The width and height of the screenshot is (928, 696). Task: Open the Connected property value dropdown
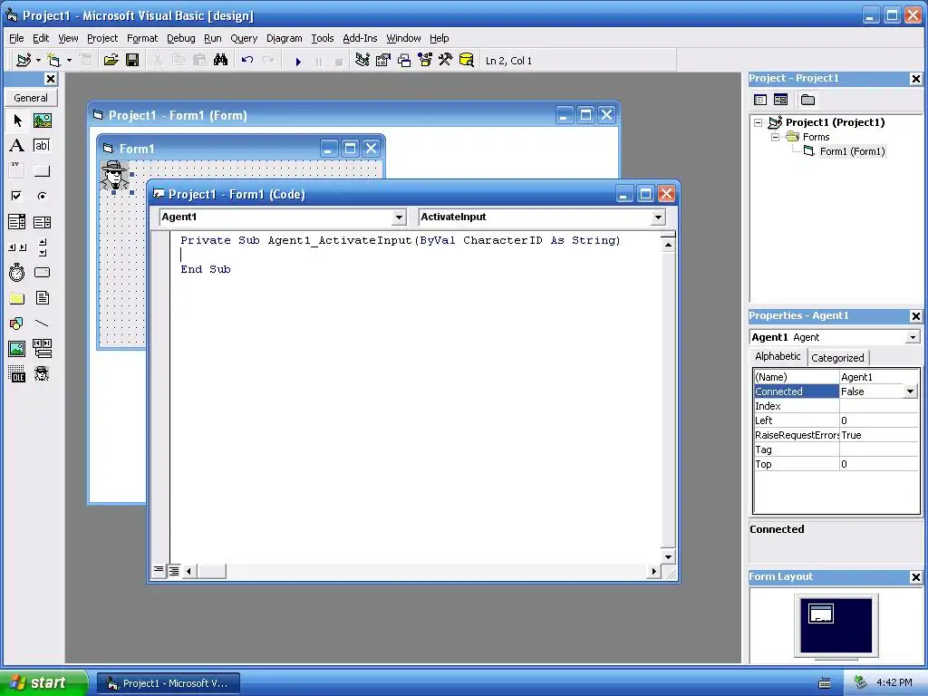[x=910, y=391]
